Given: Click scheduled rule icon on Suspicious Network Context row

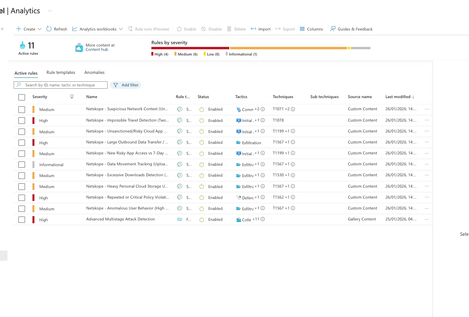Looking at the screenshot, I should click(x=180, y=109).
